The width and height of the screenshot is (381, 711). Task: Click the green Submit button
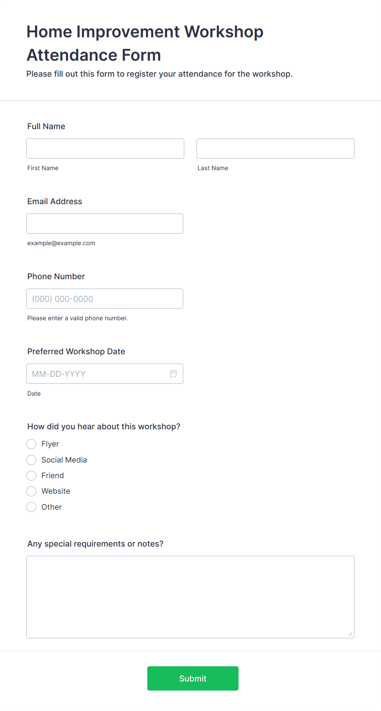click(x=193, y=678)
